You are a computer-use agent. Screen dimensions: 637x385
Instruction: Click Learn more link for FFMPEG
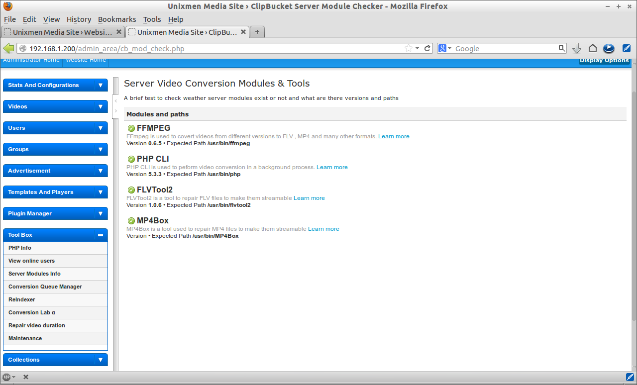click(x=394, y=136)
